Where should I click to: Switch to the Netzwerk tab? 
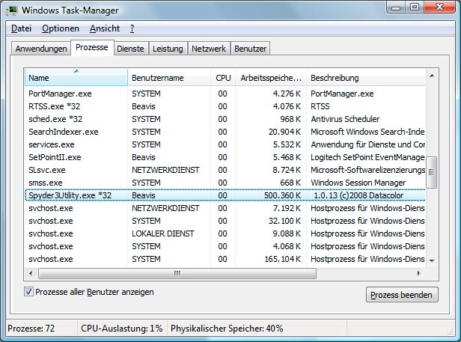(x=209, y=49)
